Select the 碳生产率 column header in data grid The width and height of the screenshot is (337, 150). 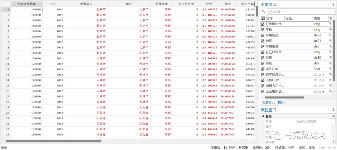click(246, 4)
